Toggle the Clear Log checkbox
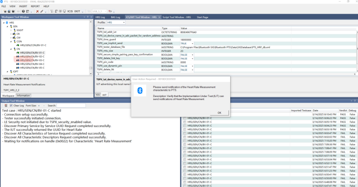 [11, 106]
